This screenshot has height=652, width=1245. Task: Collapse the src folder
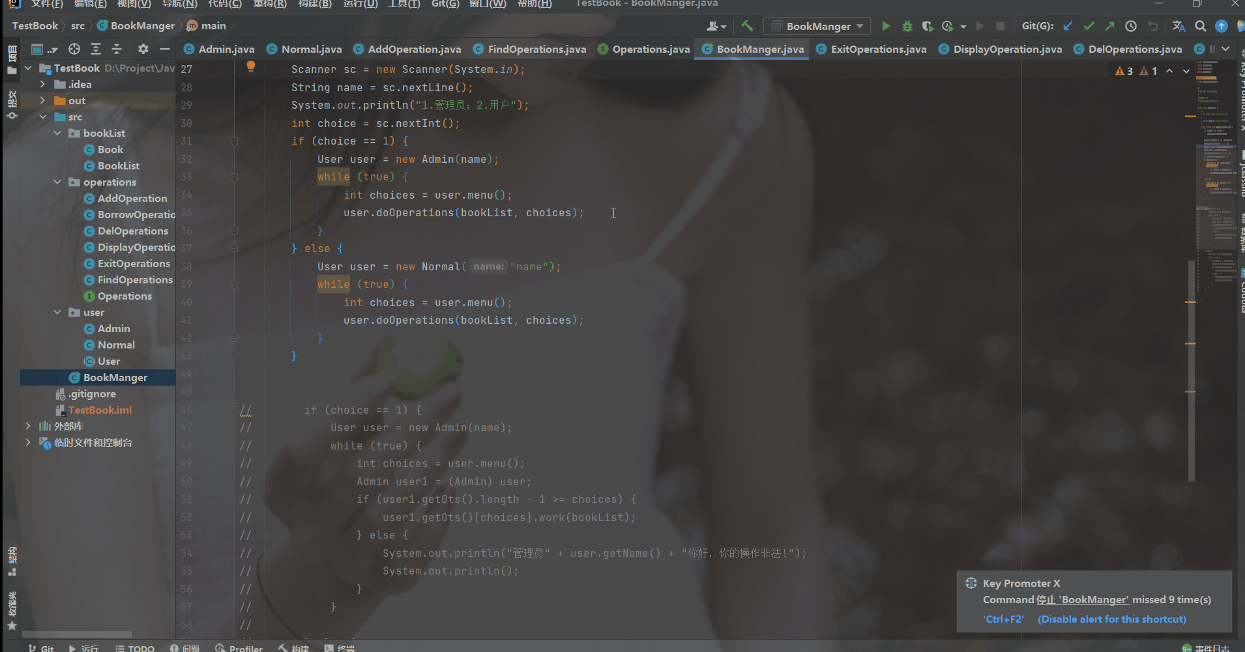[42, 117]
